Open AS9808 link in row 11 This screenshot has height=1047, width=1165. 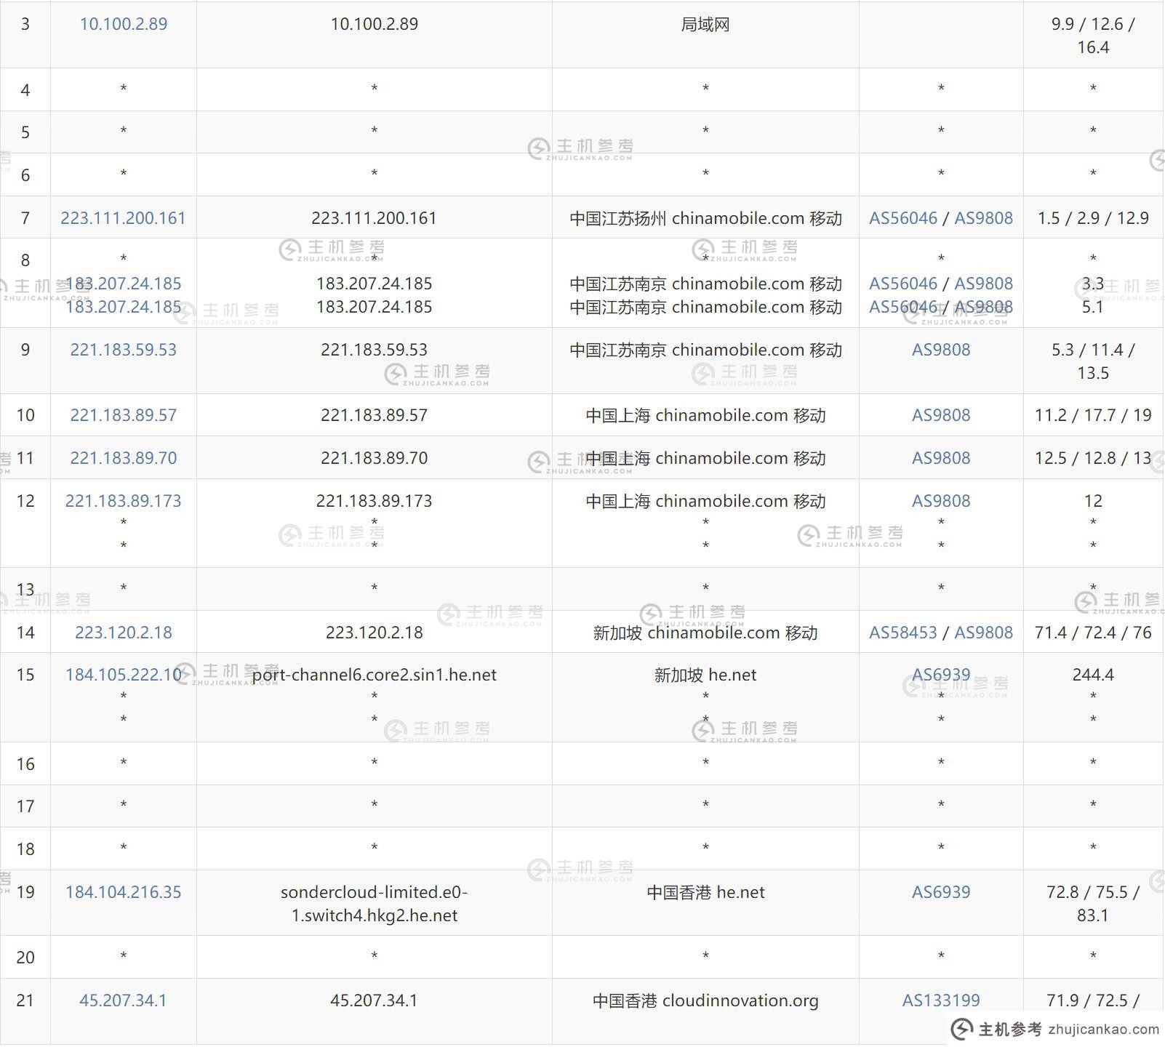[x=941, y=458]
